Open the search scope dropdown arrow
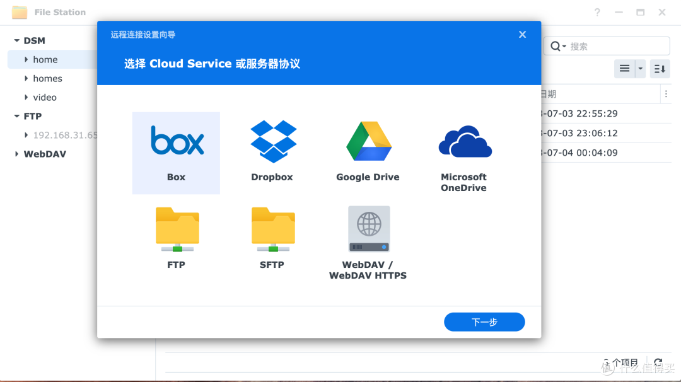This screenshot has height=382, width=681. (566, 45)
